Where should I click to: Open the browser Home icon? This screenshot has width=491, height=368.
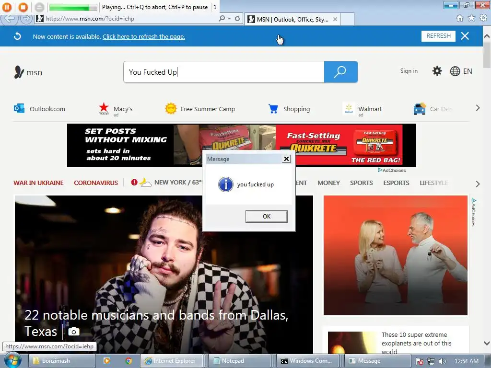pyautogui.click(x=460, y=18)
